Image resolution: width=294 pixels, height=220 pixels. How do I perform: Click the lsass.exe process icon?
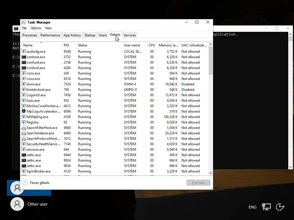24,101
